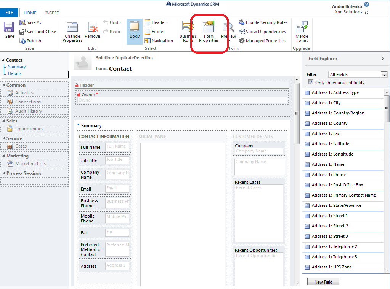Collapse the Summary tab section

click(x=78, y=125)
